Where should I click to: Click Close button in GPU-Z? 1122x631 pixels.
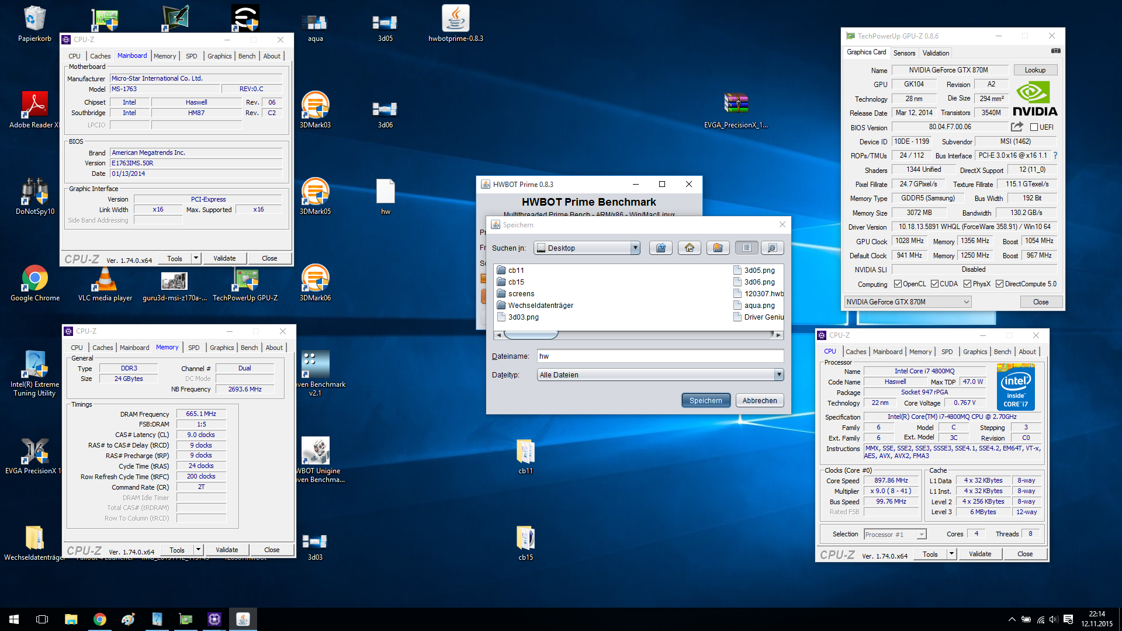(x=1041, y=302)
